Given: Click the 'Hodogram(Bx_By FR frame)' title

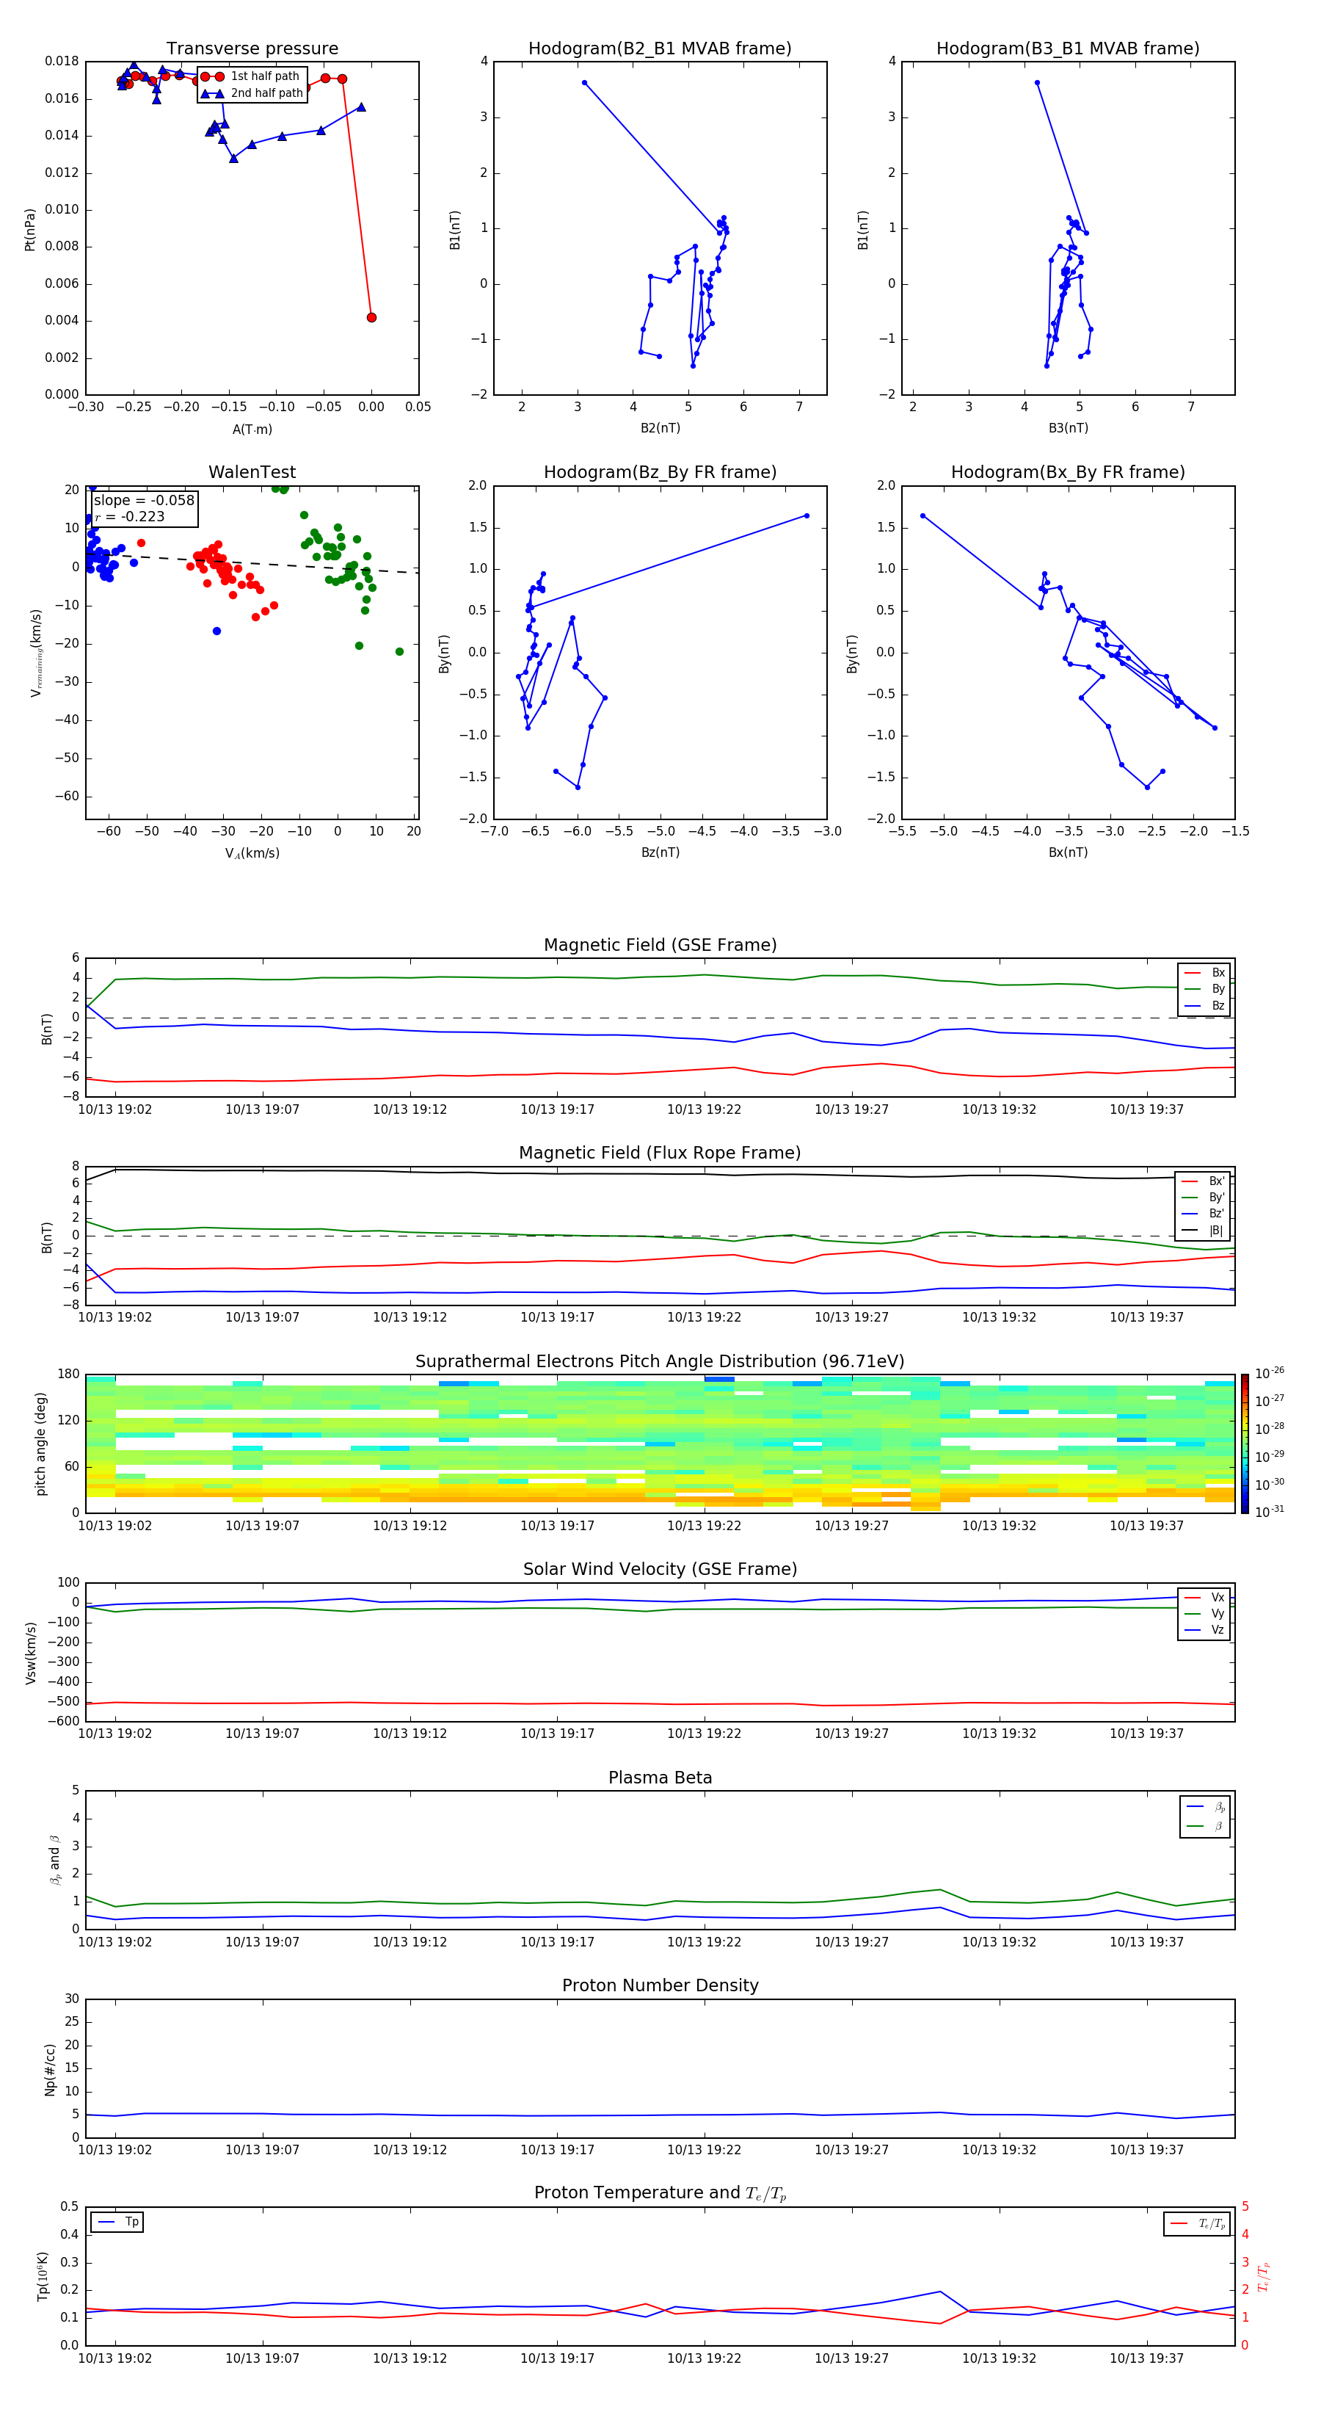Looking at the screenshot, I should coord(1068,472).
